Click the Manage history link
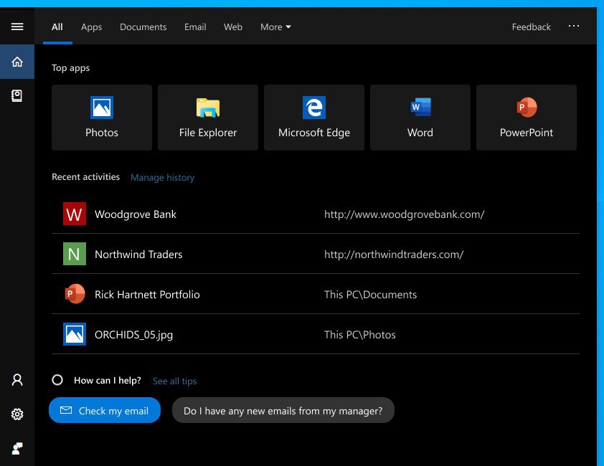 coord(162,177)
